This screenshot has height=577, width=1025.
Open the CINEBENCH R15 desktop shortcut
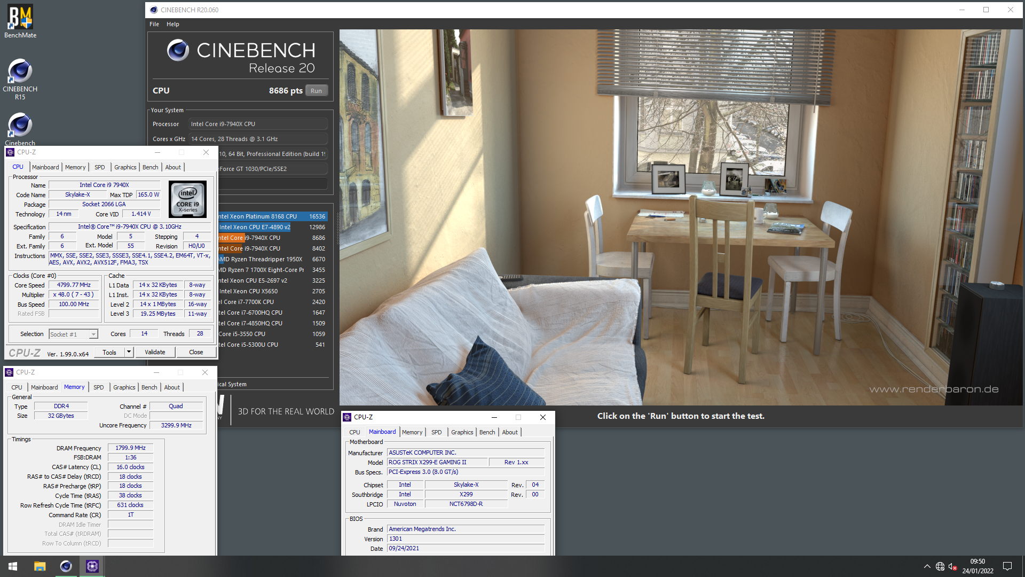pyautogui.click(x=20, y=79)
